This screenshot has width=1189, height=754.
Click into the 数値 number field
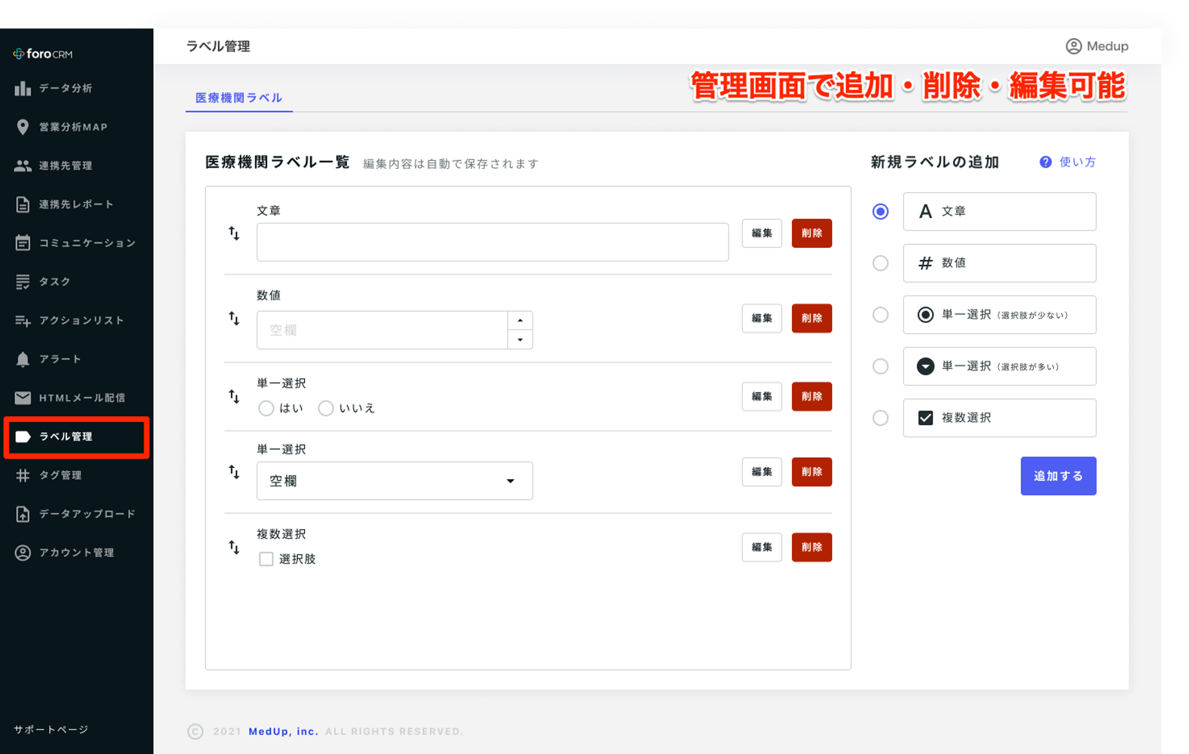pyautogui.click(x=382, y=330)
